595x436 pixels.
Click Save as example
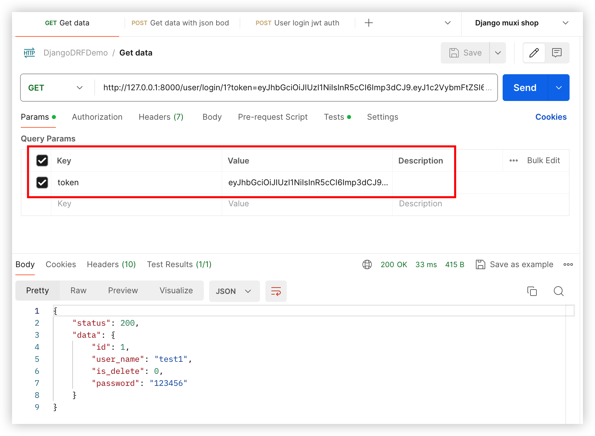pos(514,264)
